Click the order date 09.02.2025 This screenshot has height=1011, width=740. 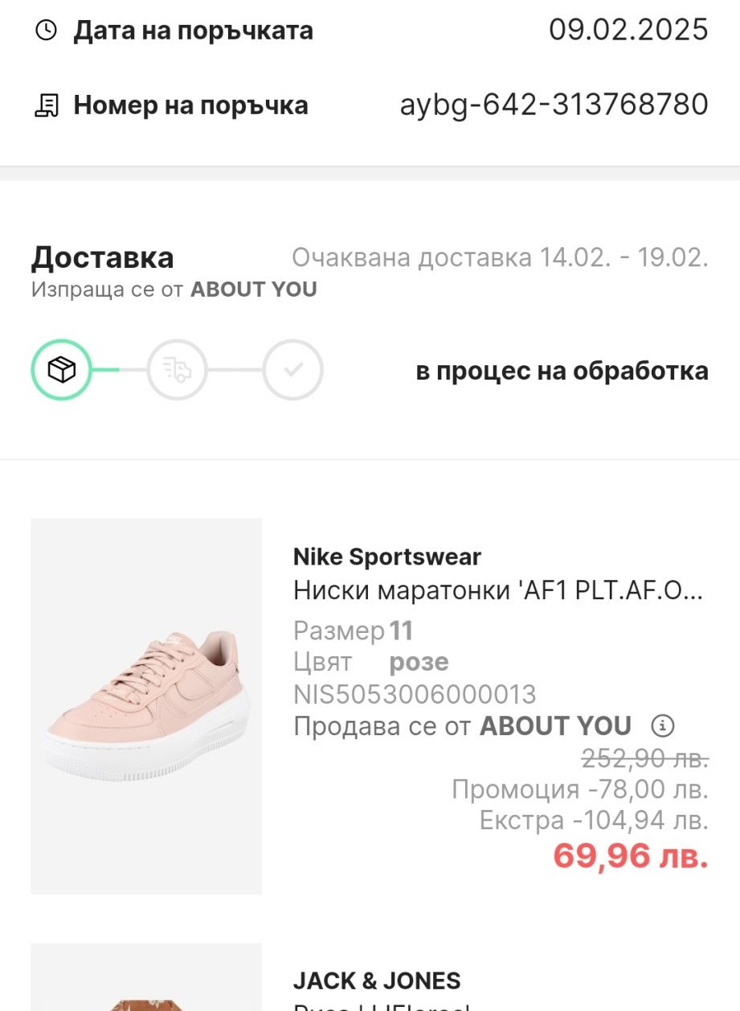pos(628,30)
